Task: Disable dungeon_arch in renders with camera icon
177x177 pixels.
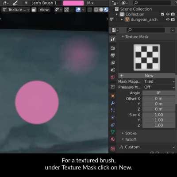Action: point(173,19)
